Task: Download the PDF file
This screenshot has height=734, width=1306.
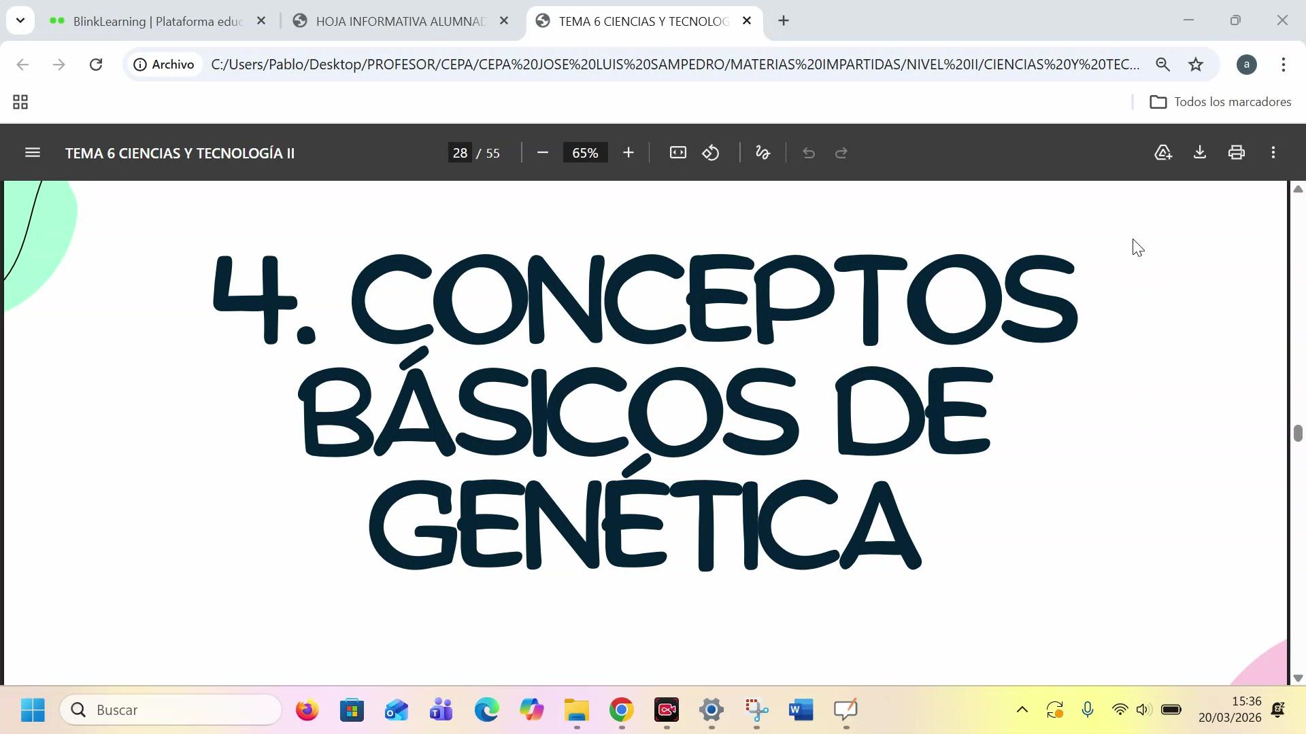Action: pyautogui.click(x=1200, y=153)
